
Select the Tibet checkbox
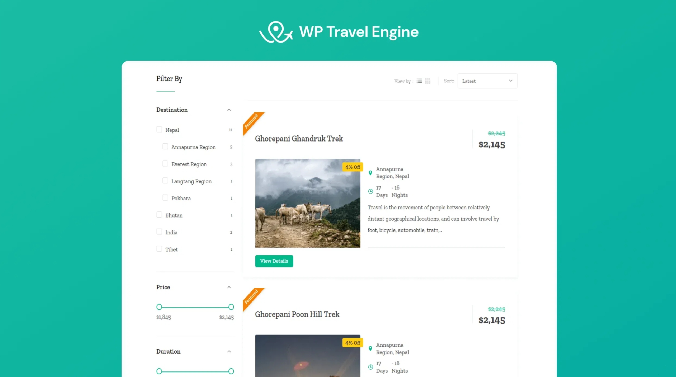[159, 249]
